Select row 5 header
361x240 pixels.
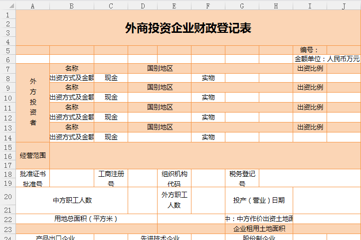coord(7,50)
